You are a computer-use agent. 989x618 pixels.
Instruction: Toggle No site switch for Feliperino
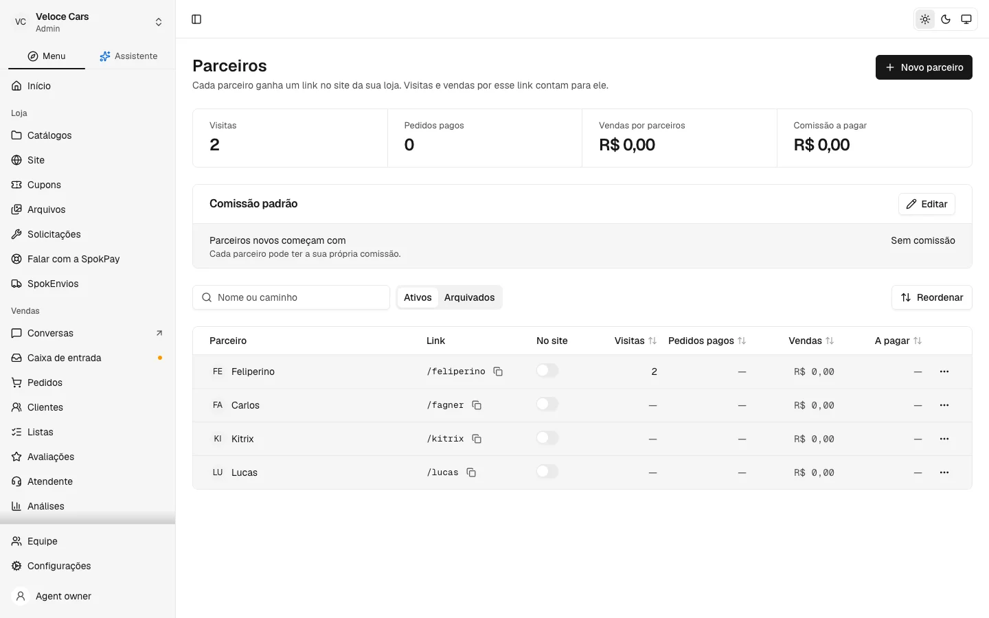click(547, 371)
